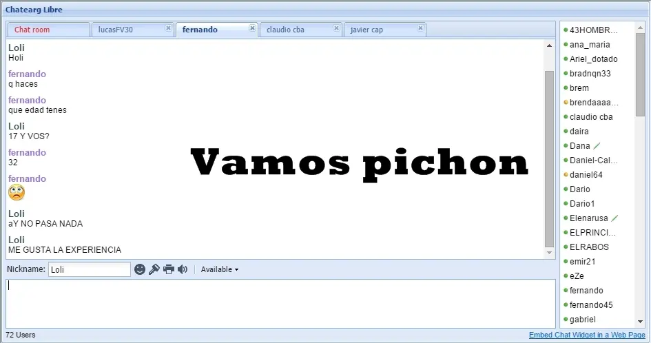Select user Daniel-Cal... in list

594,160
